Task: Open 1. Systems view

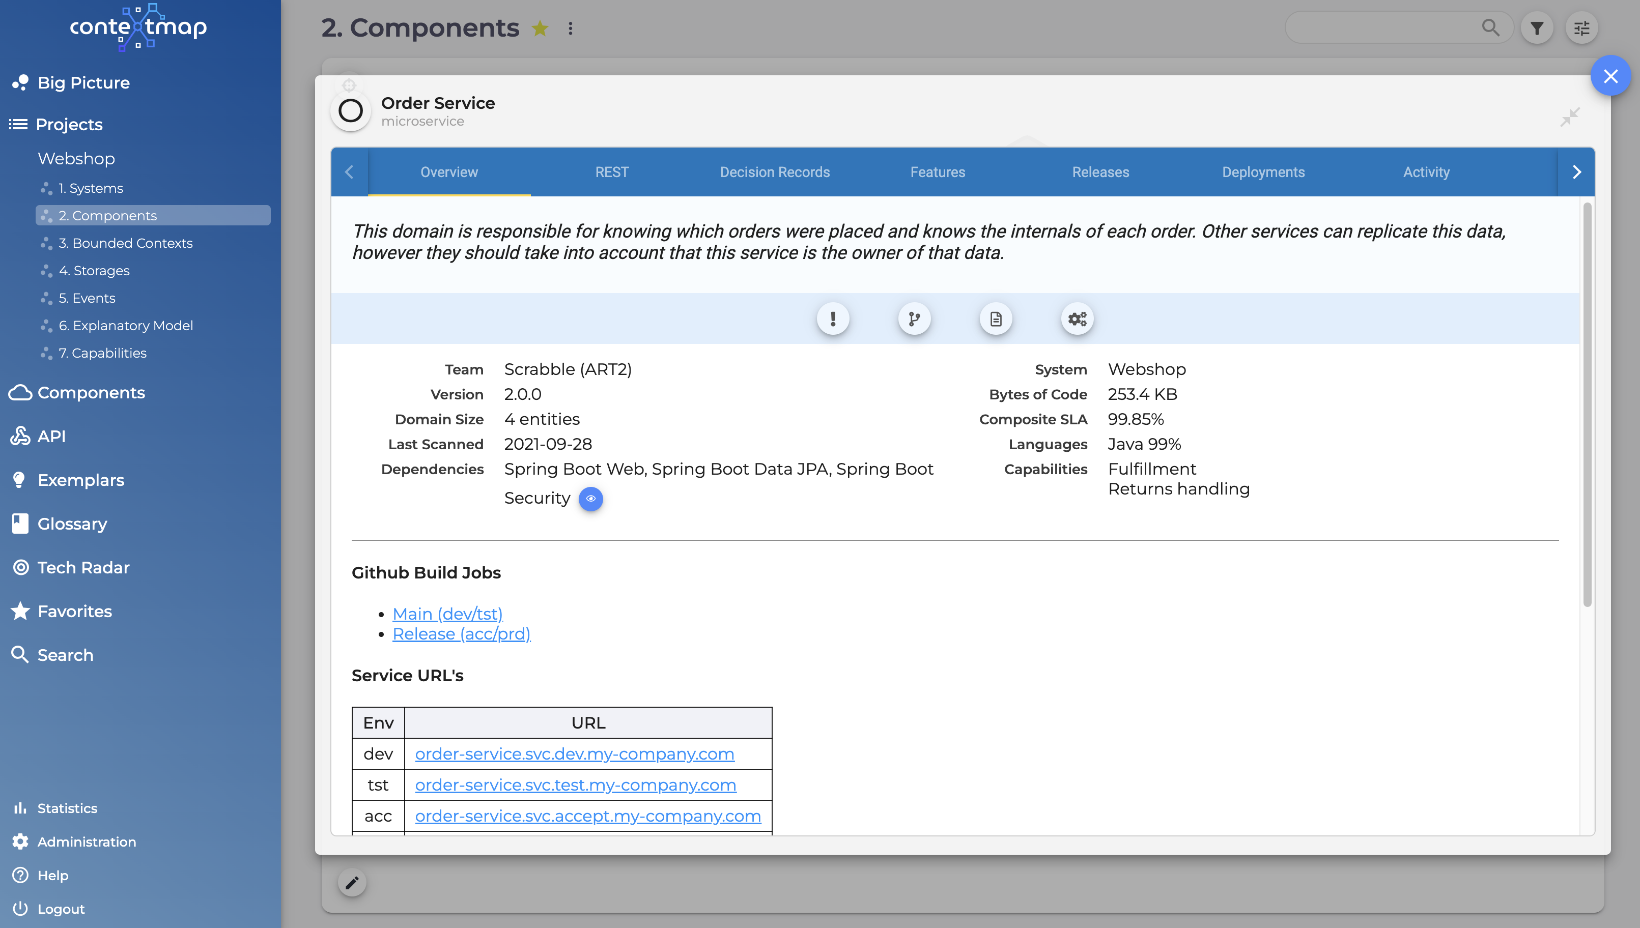Action: pos(91,188)
